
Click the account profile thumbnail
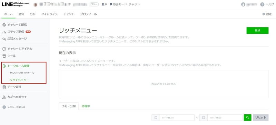click(36, 4)
